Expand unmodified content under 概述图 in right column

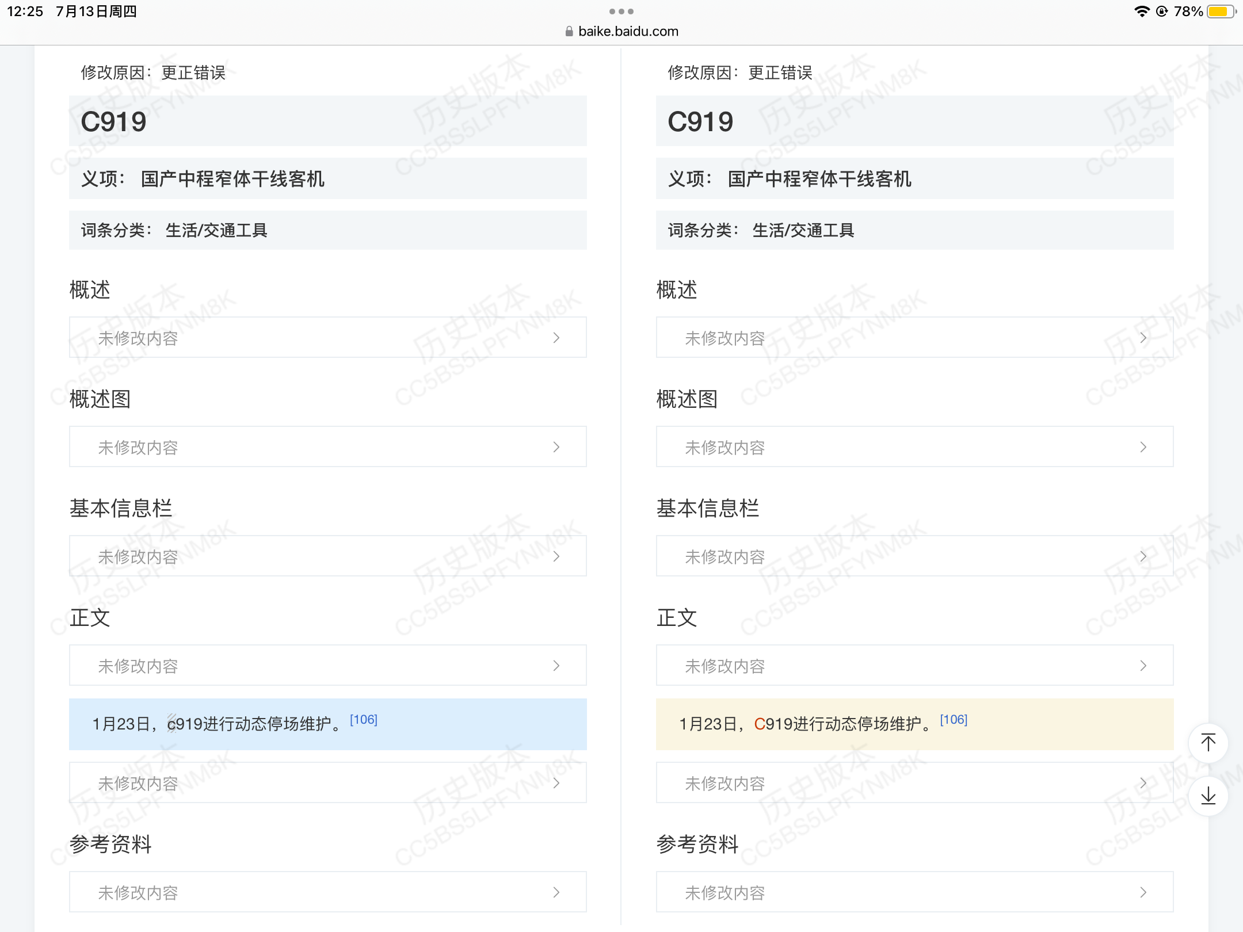point(915,447)
